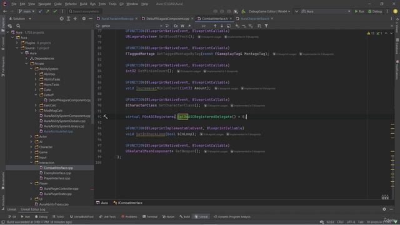
Task: Open Solution panel settings gear
Action: pos(84,19)
